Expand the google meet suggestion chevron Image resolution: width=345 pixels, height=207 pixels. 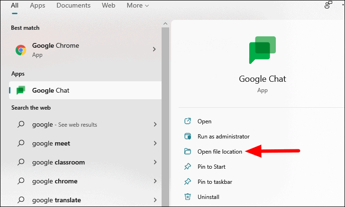155,143
